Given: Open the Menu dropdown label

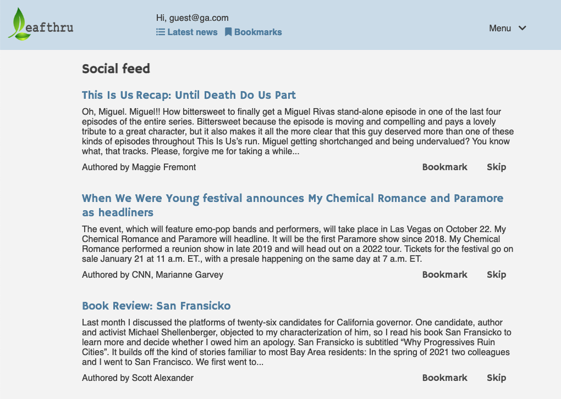Looking at the screenshot, I should coord(500,28).
